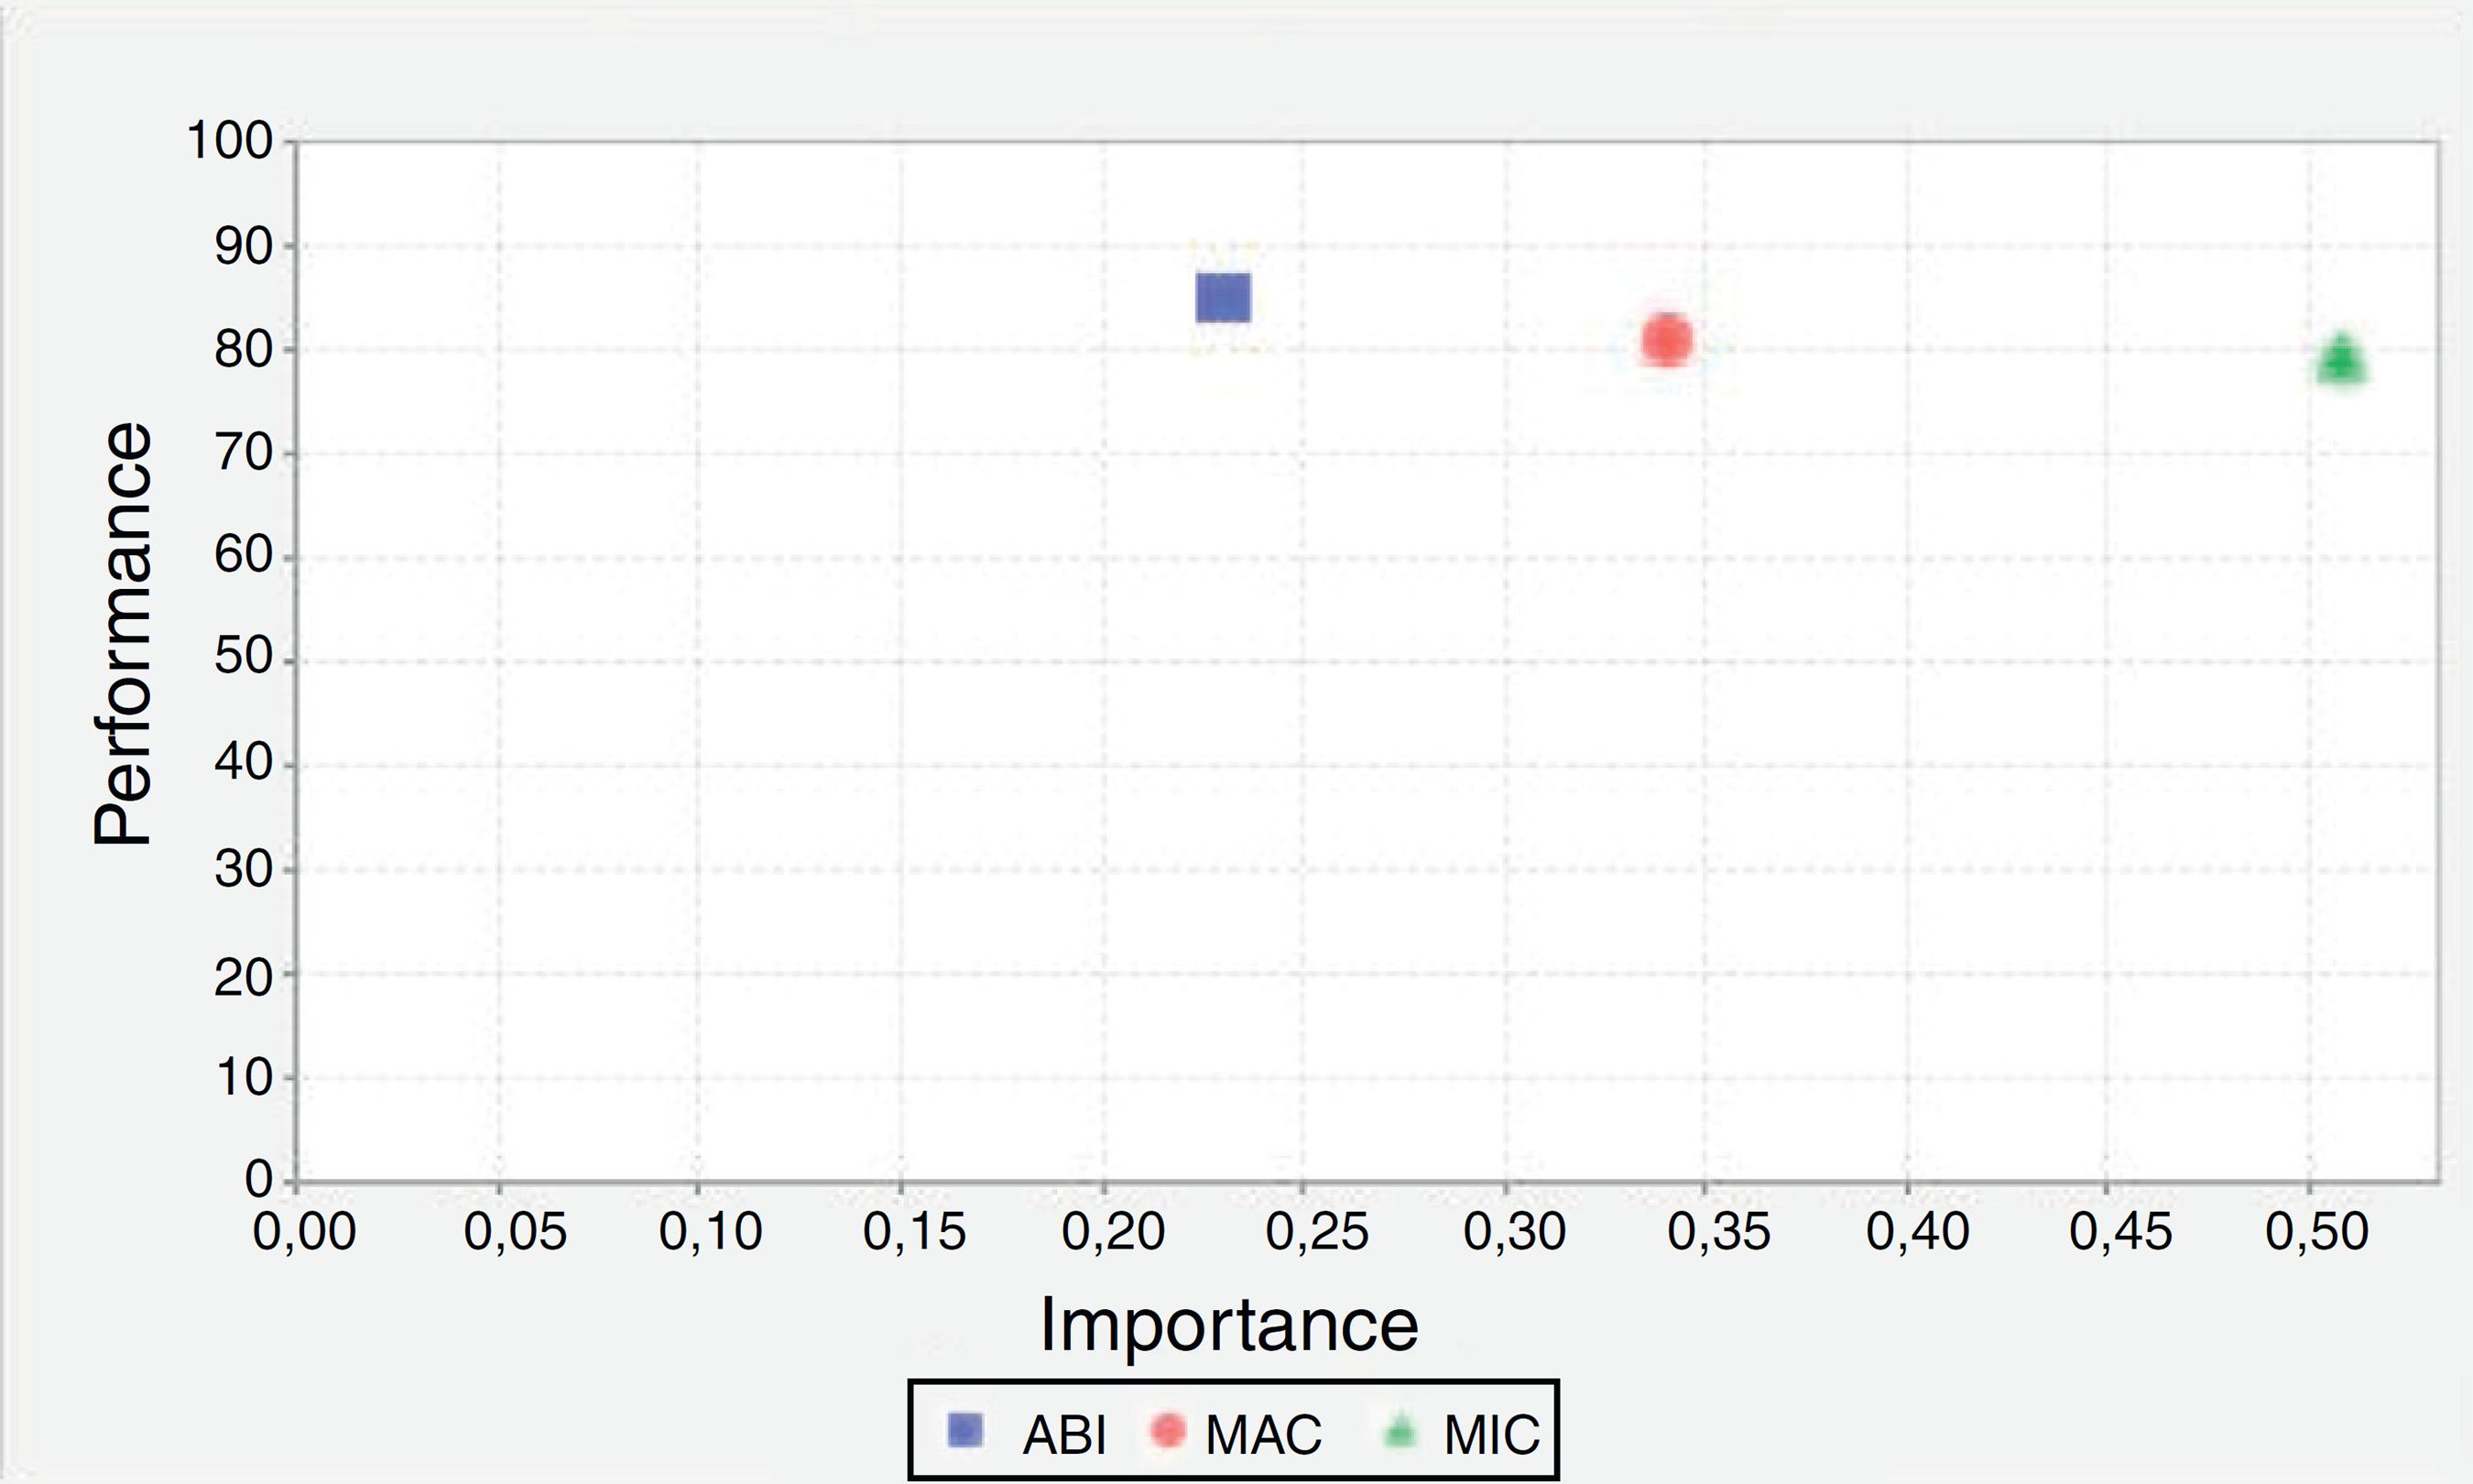This screenshot has height=1484, width=2473.
Task: Select the 0,00 x-axis tick label
Action: point(304,1231)
